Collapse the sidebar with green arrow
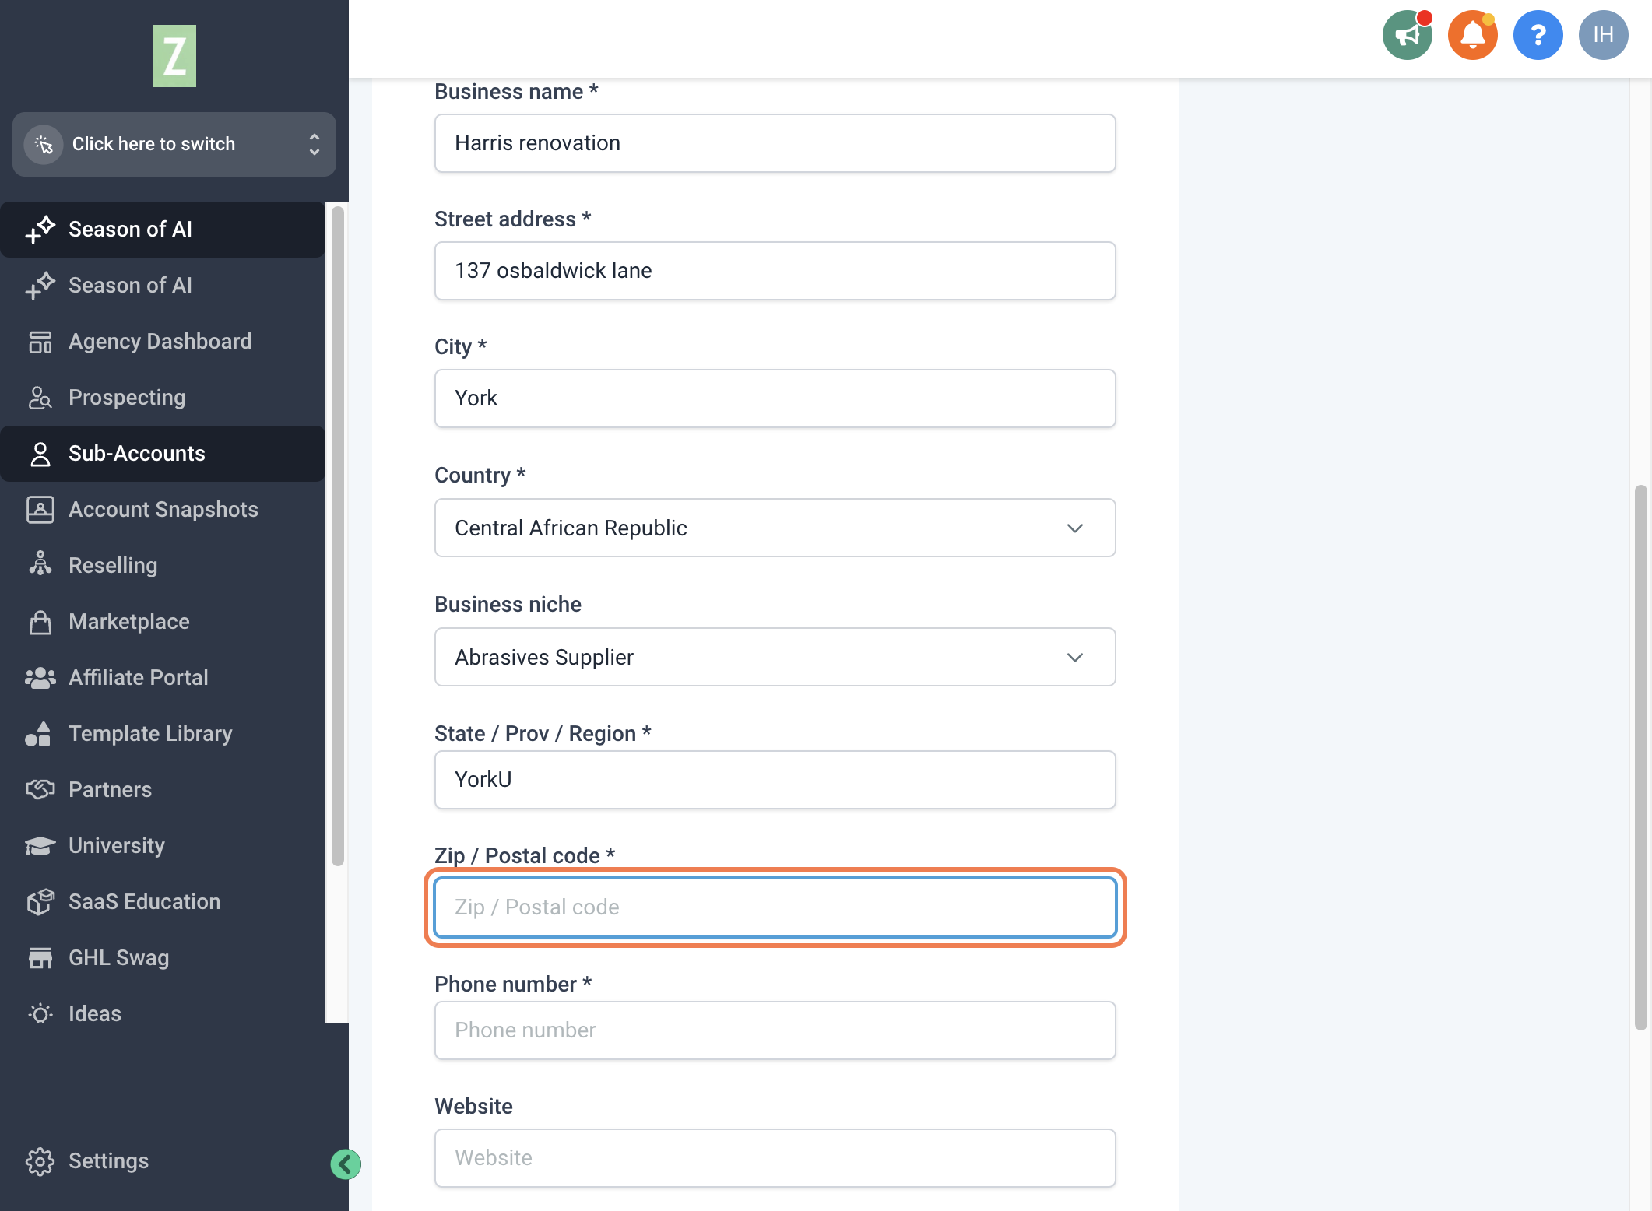This screenshot has width=1652, height=1211. coord(346,1164)
